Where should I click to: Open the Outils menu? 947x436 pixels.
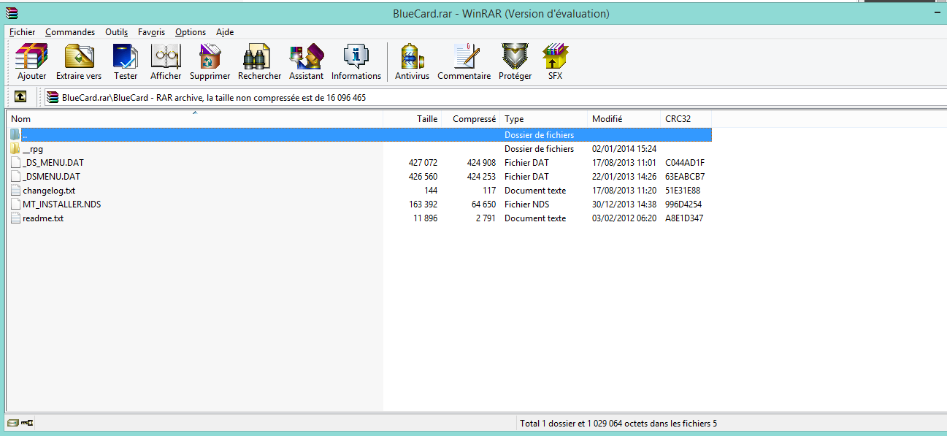116,32
